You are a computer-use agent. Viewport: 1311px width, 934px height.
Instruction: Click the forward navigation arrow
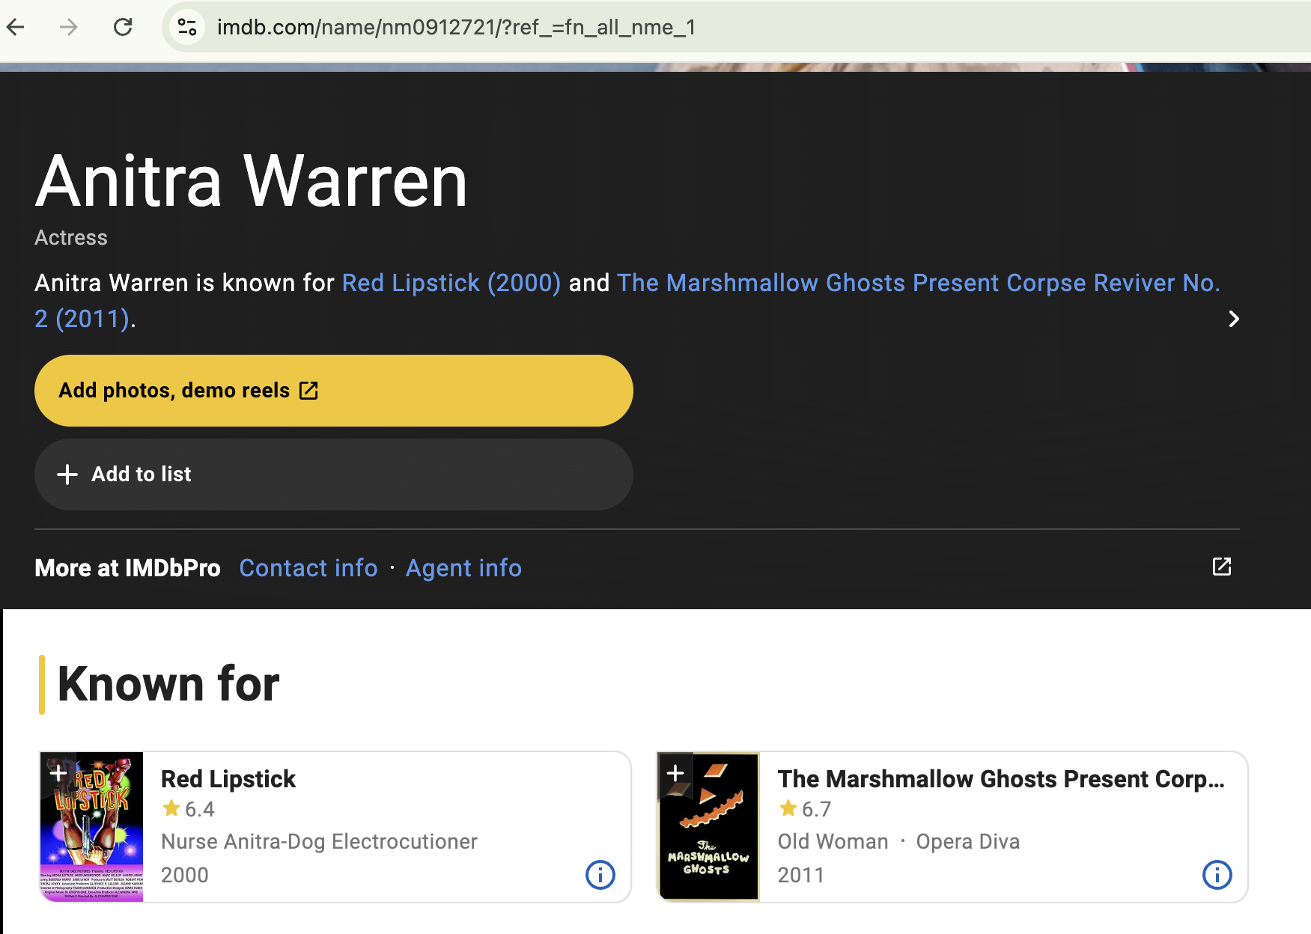click(x=70, y=27)
